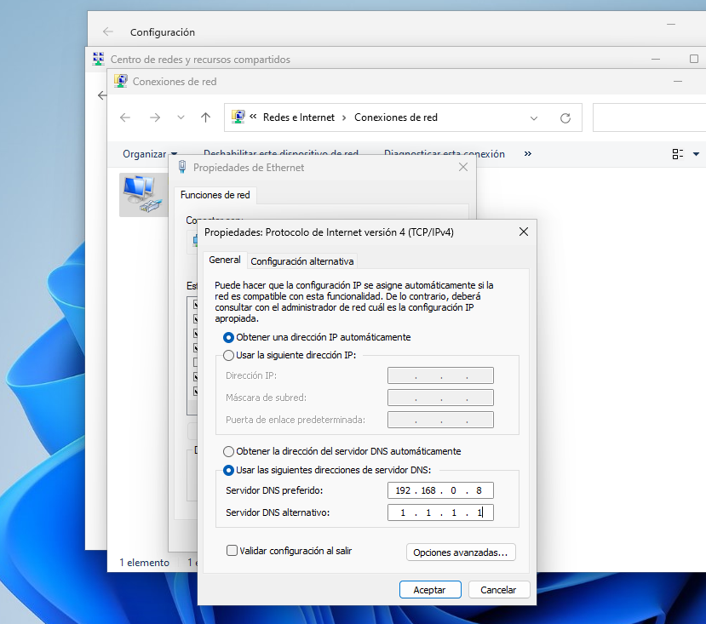Viewport: 706px width, 624px height.
Task: Click Centro de redes title bar icon
Action: click(98, 59)
